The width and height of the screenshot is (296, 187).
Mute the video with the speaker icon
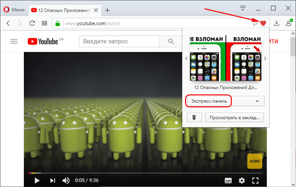tap(66, 180)
